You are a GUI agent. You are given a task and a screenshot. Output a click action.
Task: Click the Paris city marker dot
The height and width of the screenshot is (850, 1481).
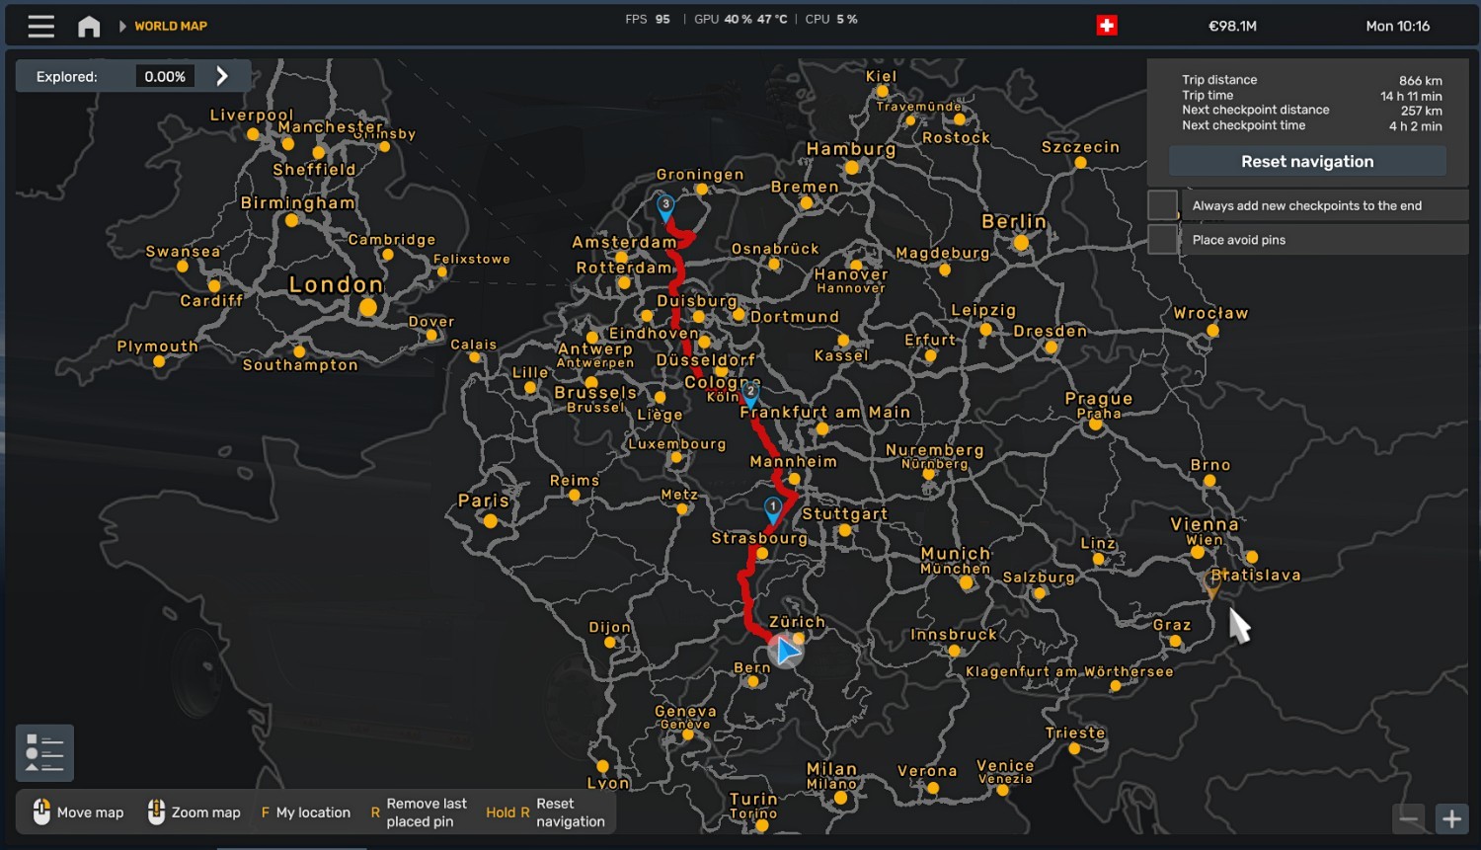(491, 520)
